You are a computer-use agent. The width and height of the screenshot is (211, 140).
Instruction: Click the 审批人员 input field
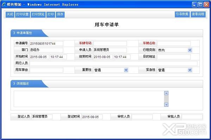click(x=192, y=117)
